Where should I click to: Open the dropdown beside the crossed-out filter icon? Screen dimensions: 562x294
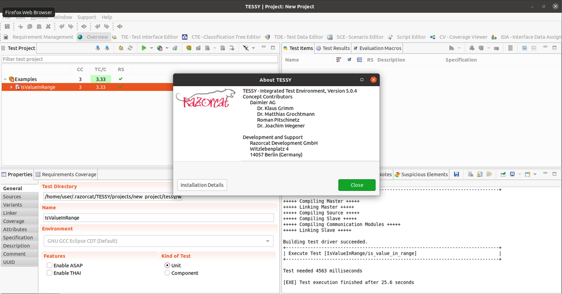254,48
